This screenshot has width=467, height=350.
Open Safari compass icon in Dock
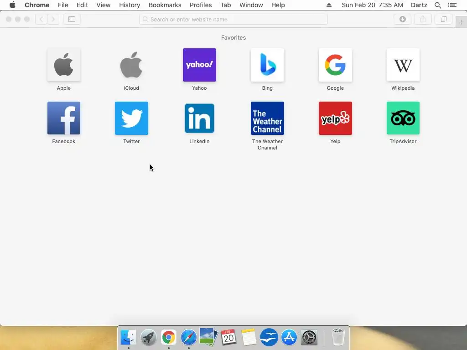click(x=188, y=337)
